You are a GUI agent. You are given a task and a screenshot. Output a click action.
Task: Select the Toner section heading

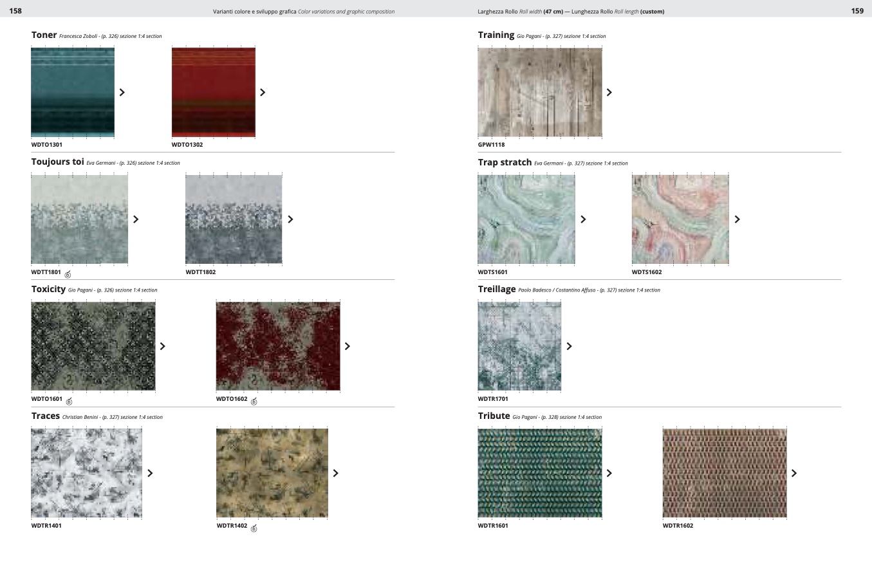(x=44, y=35)
